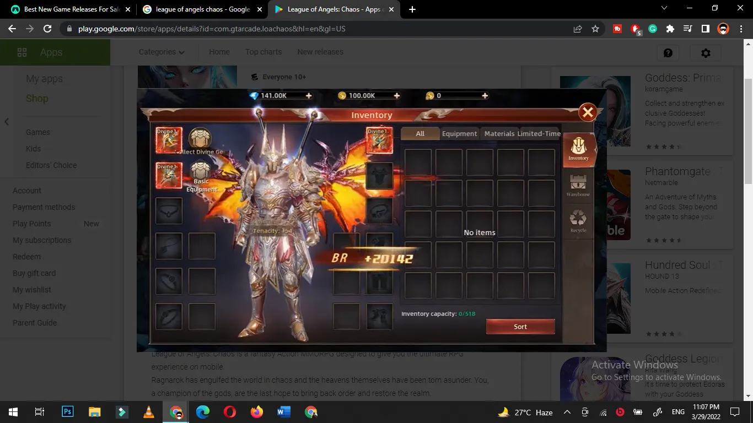The width and height of the screenshot is (753, 423).
Task: Select Shop in sidebar
Action: coord(37,99)
